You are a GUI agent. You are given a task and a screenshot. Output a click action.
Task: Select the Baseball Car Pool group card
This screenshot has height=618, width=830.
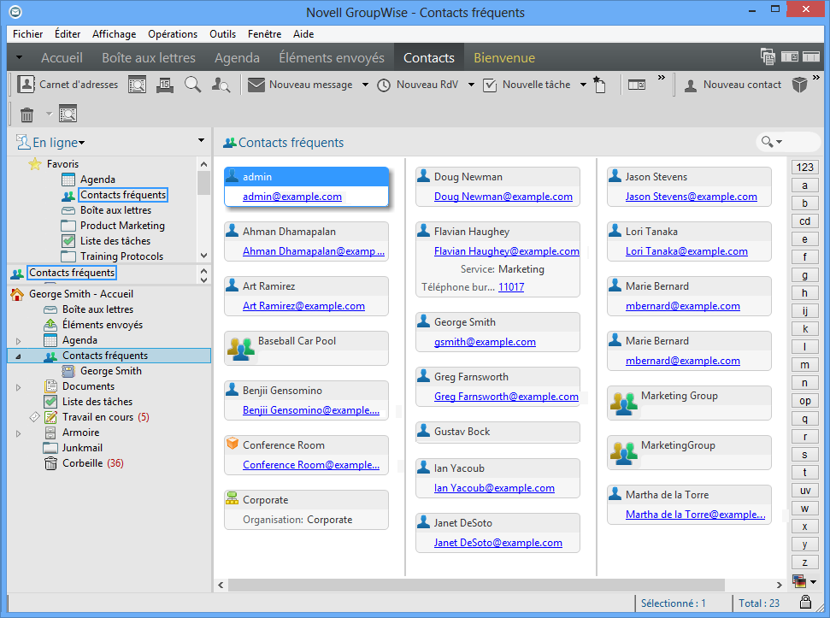pos(307,348)
